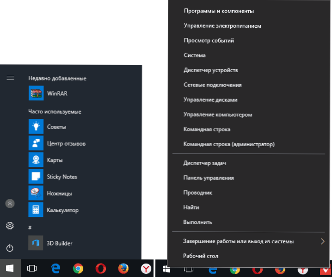Launch Диспетчер задач
The height and width of the screenshot is (277, 332).
(205, 163)
